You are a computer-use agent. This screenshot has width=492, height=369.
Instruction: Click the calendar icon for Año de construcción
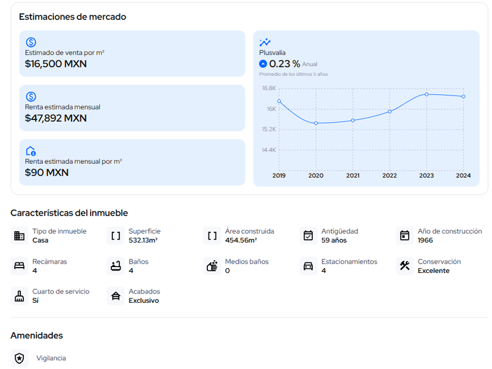405,236
